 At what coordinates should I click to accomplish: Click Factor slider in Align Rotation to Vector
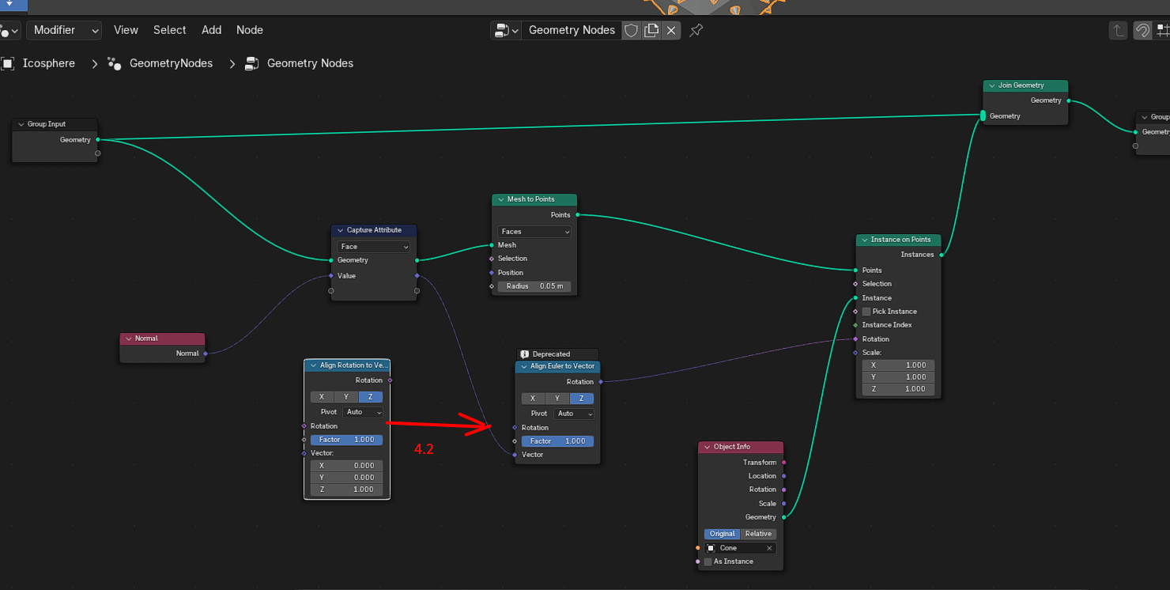tap(346, 440)
